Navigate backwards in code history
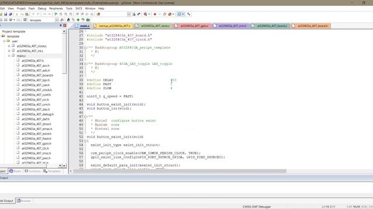 tap(44, 14)
